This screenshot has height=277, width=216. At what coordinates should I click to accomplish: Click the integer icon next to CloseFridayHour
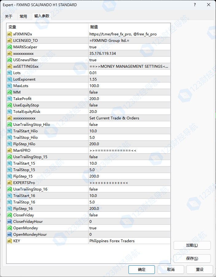(x=10, y=222)
